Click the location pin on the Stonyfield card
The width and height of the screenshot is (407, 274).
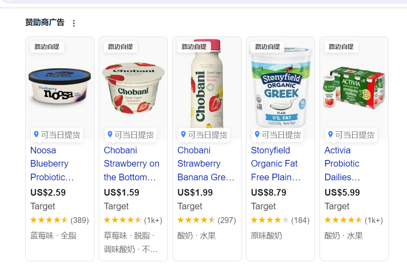[257, 134]
